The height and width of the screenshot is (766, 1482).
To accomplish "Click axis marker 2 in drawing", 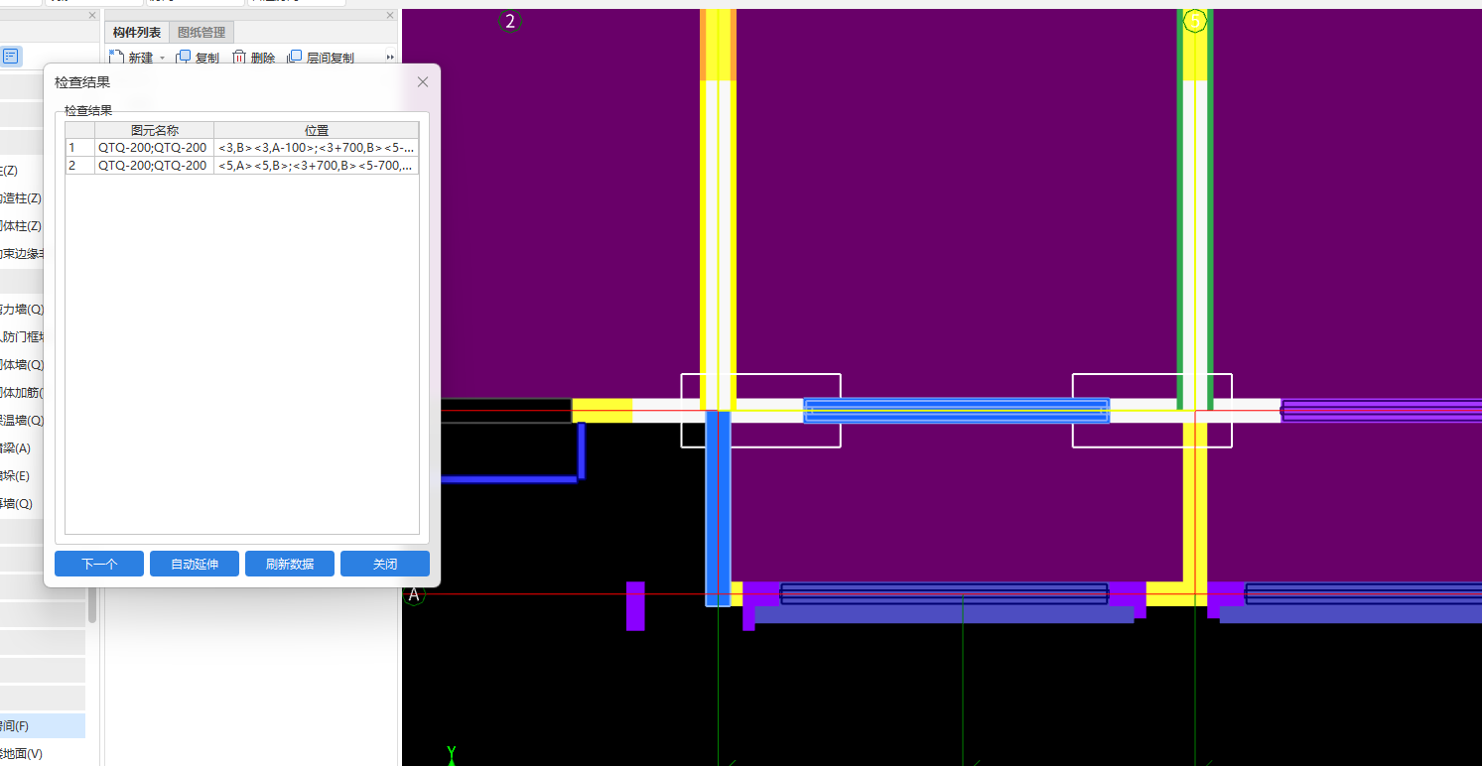I will 510,21.
